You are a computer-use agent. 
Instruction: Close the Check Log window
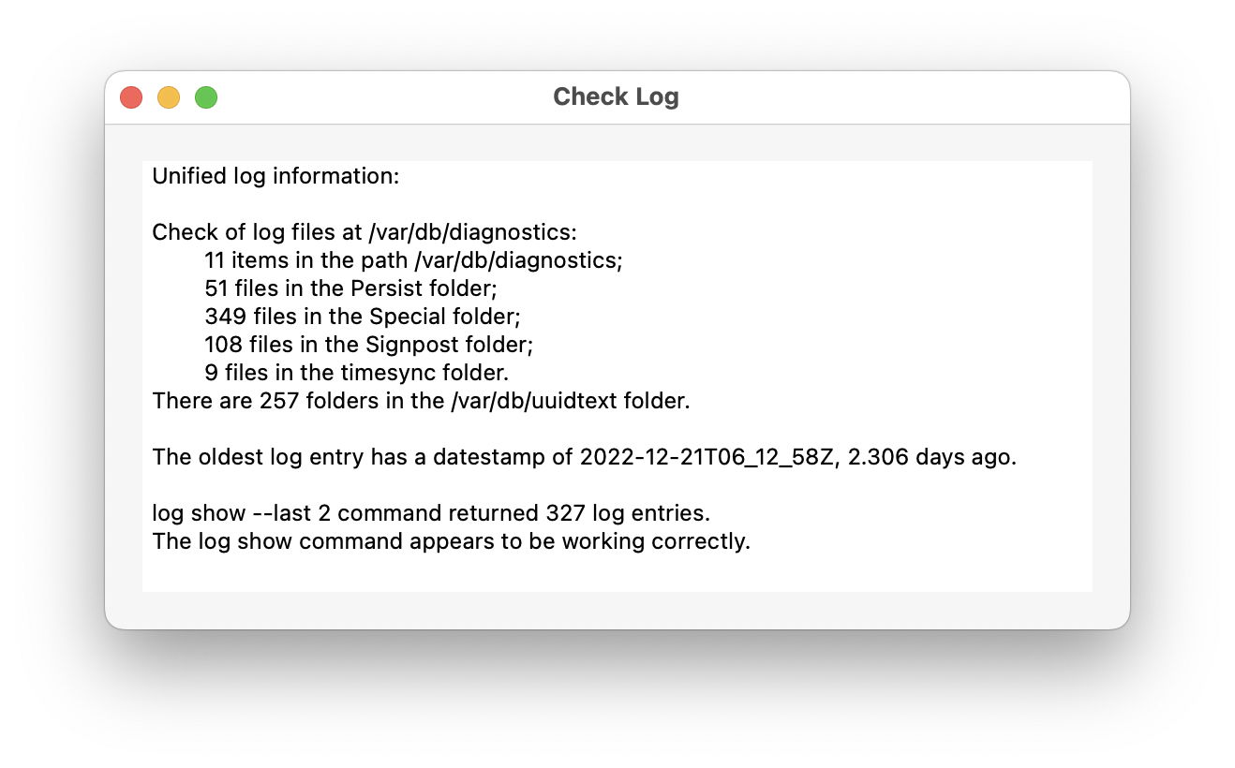(x=131, y=97)
